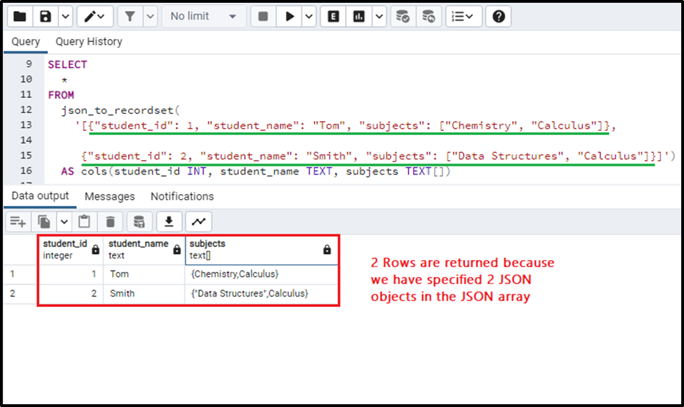The width and height of the screenshot is (684, 407).
Task: Open a query file
Action: (x=19, y=16)
